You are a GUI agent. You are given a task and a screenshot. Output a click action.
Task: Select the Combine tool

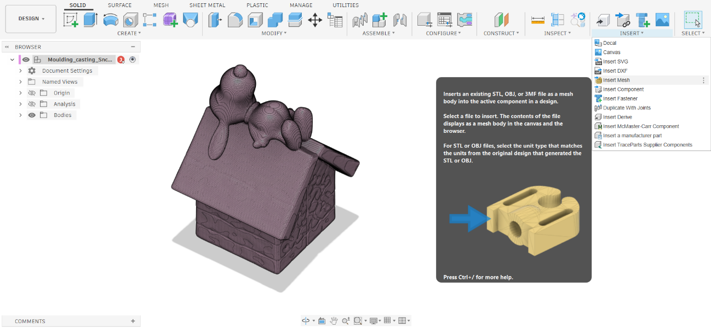coord(275,21)
